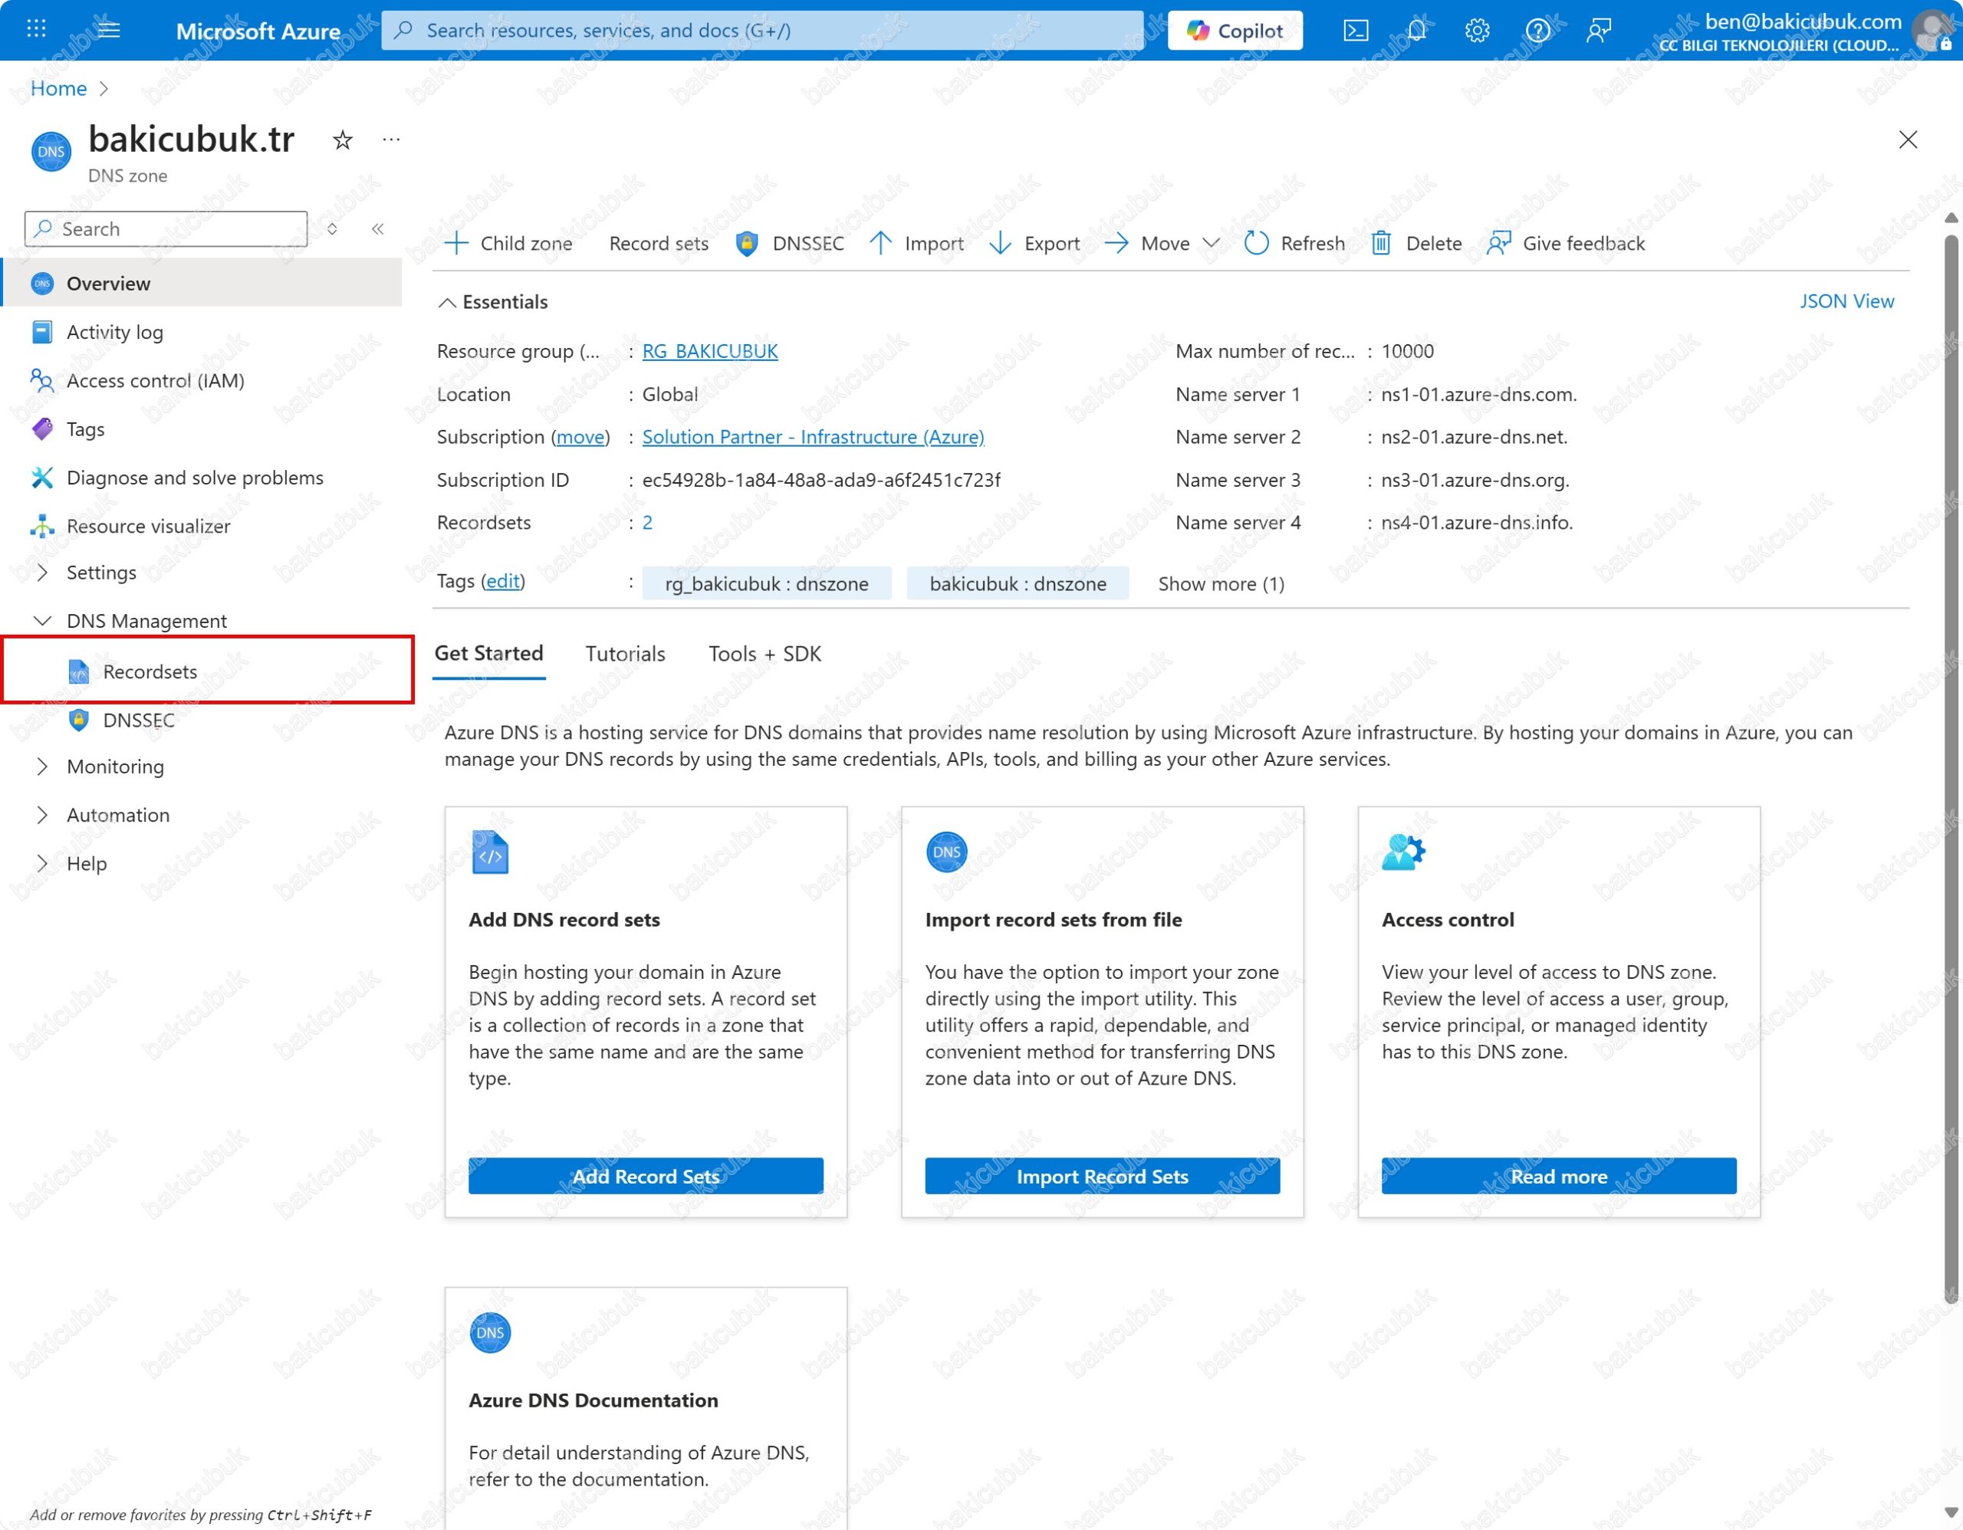
Task: Click the Copilot button
Action: coord(1235,31)
